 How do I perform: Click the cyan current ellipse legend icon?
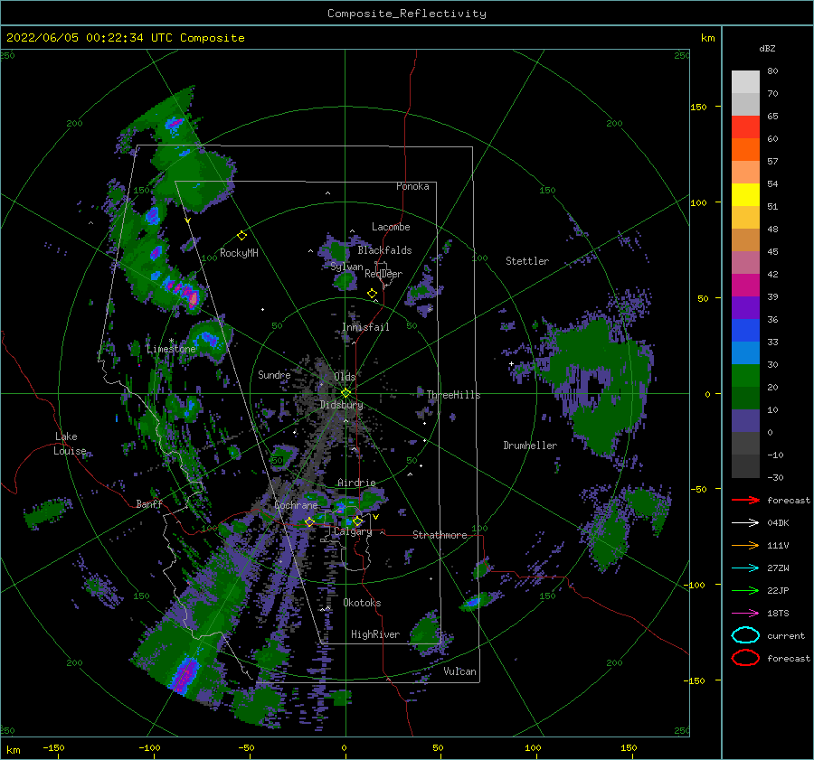click(745, 635)
